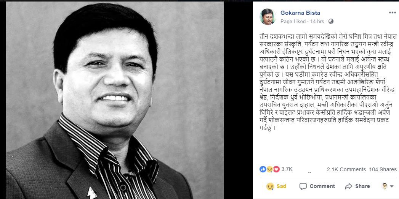Screen dimensions: 399x199
Task: View the 104 Shares list
Action: tap(383, 169)
